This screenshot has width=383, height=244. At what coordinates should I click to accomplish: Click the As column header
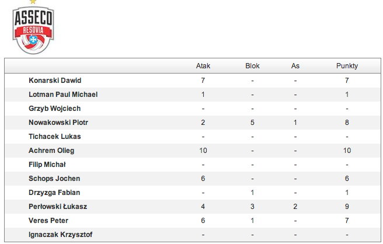(295, 66)
